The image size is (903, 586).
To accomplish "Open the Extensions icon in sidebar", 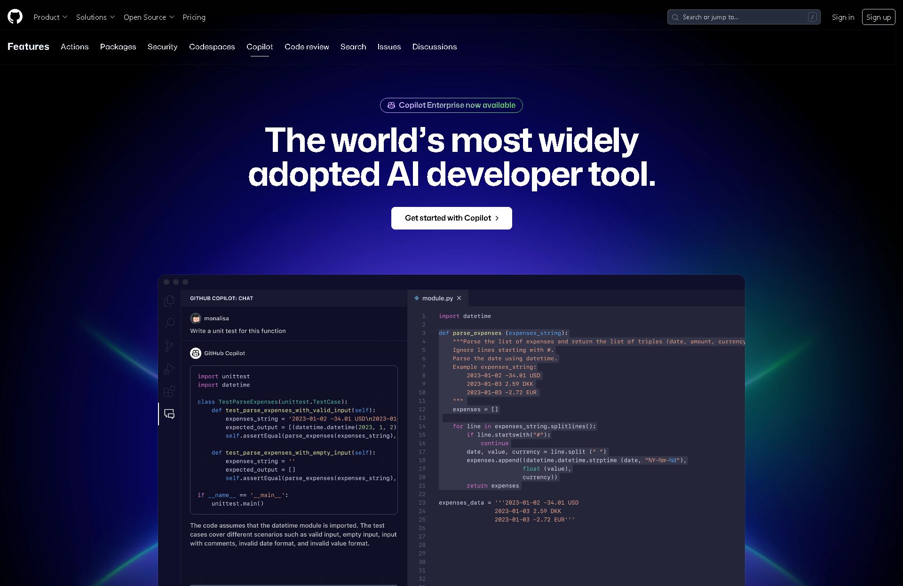I will coord(169,391).
